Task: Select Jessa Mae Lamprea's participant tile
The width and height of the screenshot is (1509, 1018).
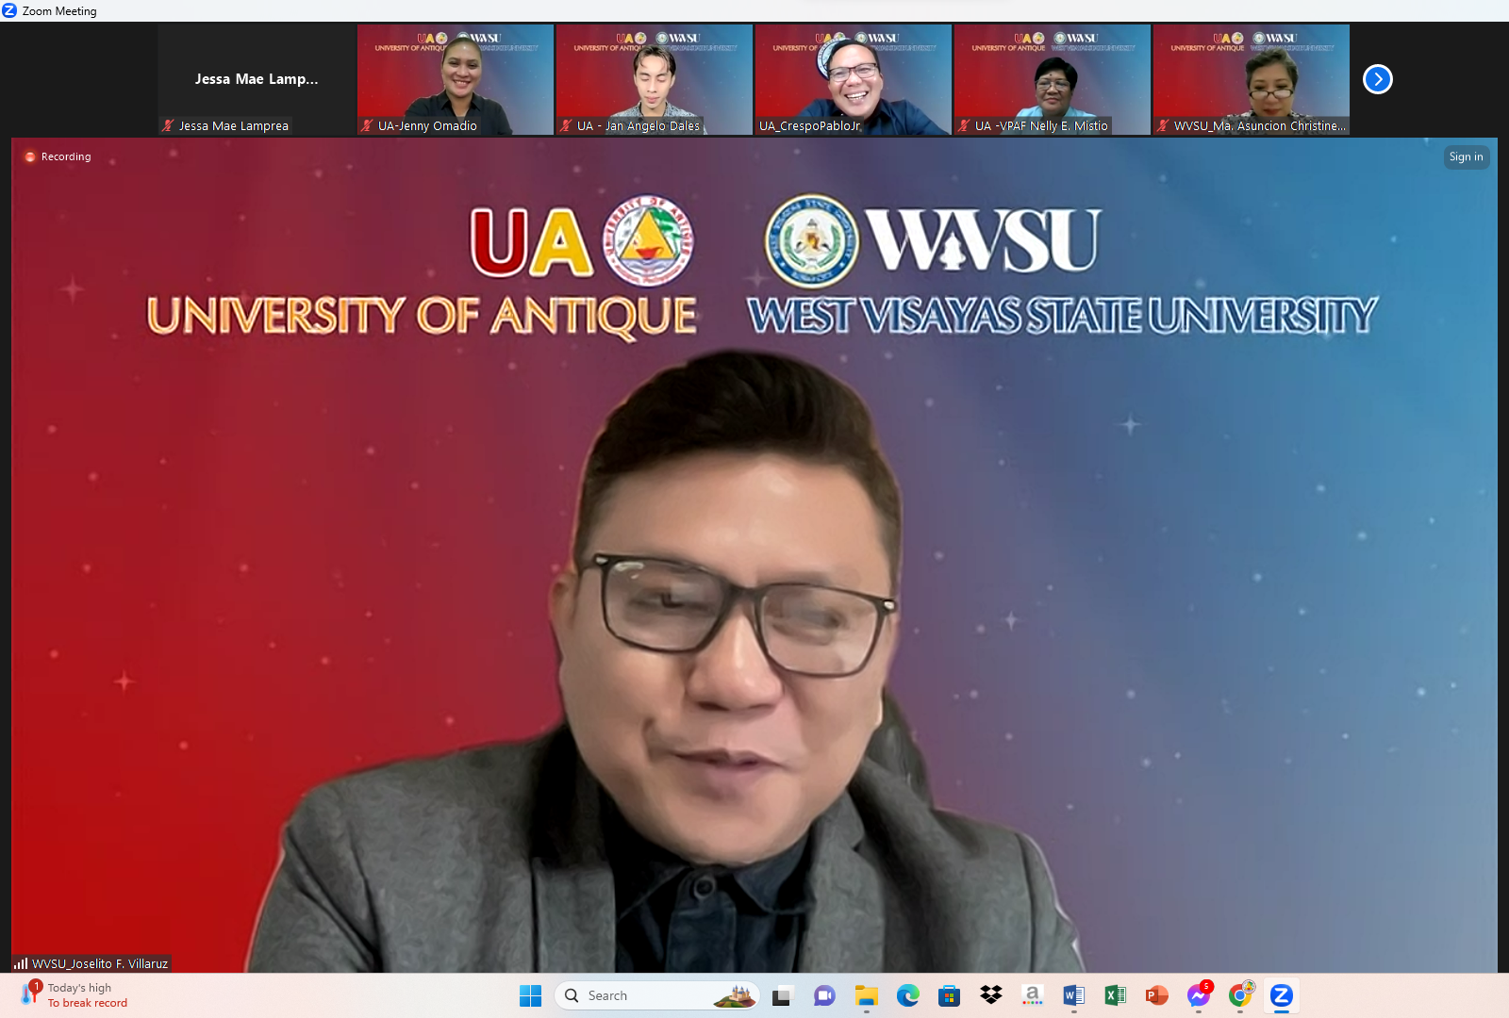Action: pyautogui.click(x=257, y=79)
